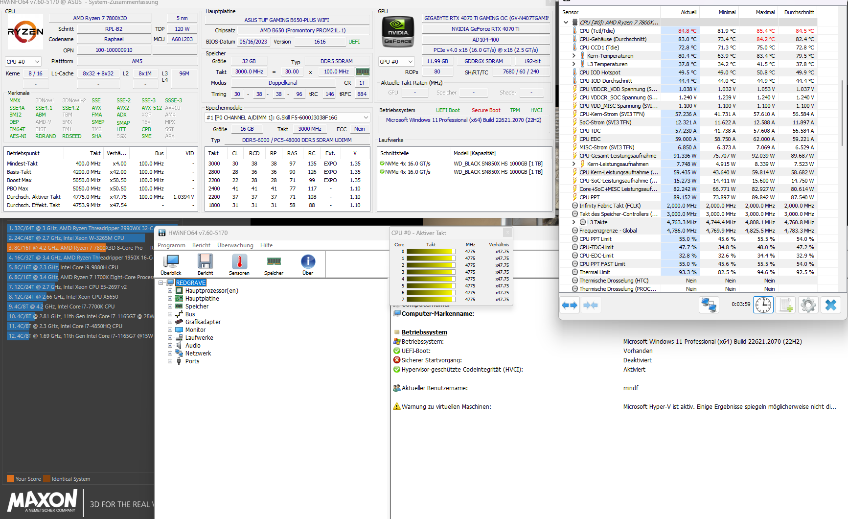Click the green check icon beside UEFI-Boot
Screen dimensions: 848x519
397,351
